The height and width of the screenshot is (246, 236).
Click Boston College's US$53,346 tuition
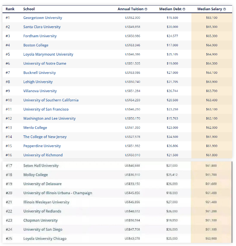[x=133, y=45]
